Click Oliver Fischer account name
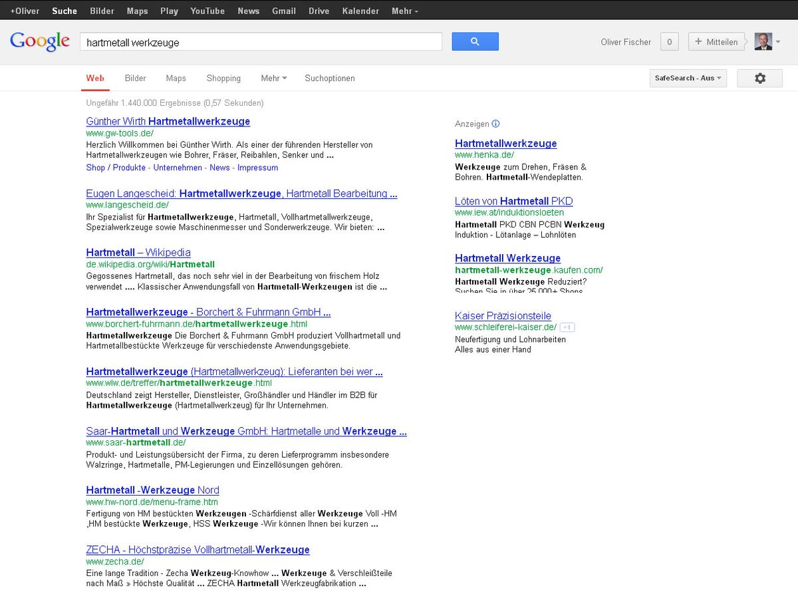Image resolution: width=798 pixels, height=602 pixels. coord(626,42)
